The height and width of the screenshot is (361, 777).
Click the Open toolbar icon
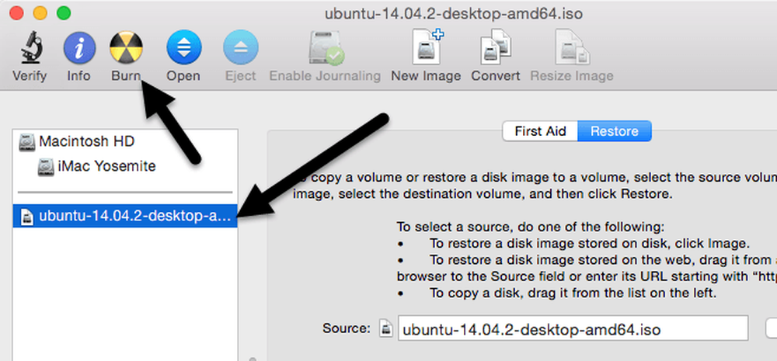(184, 47)
